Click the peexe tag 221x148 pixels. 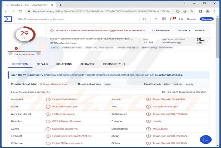pos(54,48)
